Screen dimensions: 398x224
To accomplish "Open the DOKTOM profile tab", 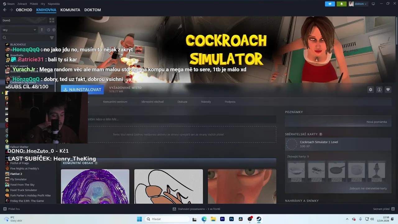I will pos(92,10).
